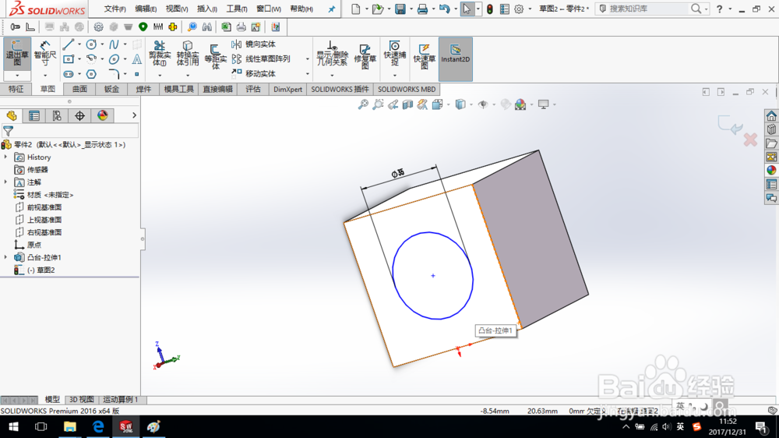The width and height of the screenshot is (779, 438).
Task: Click the 移动实体 move entities button
Action: pos(254,73)
